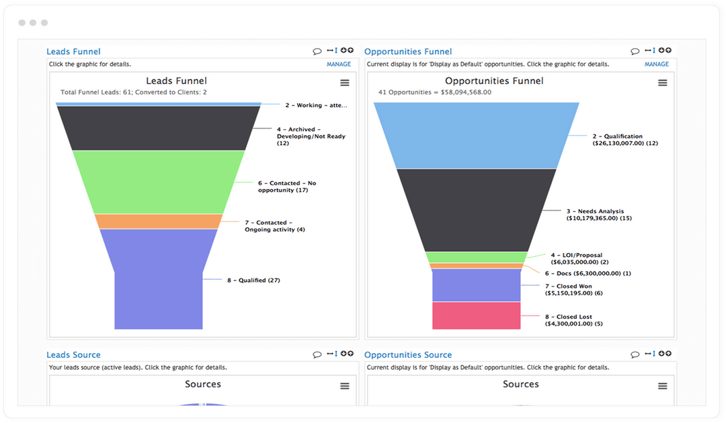
Task: Click the blue Opportunities Funnel panel heading link
Action: click(x=408, y=51)
